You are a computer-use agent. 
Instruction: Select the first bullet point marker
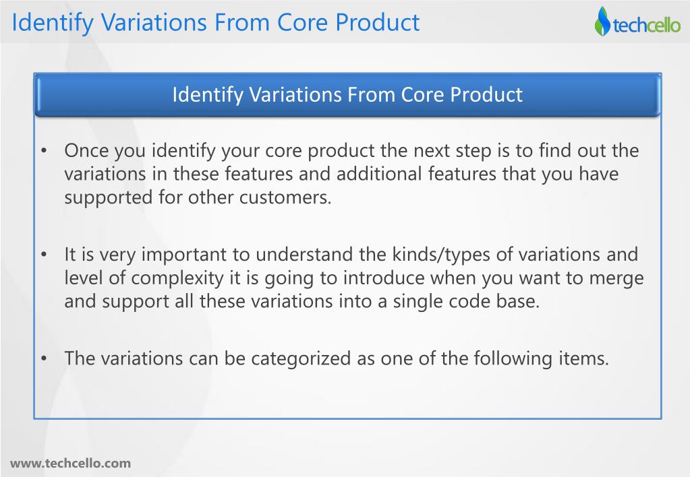pyautogui.click(x=44, y=151)
